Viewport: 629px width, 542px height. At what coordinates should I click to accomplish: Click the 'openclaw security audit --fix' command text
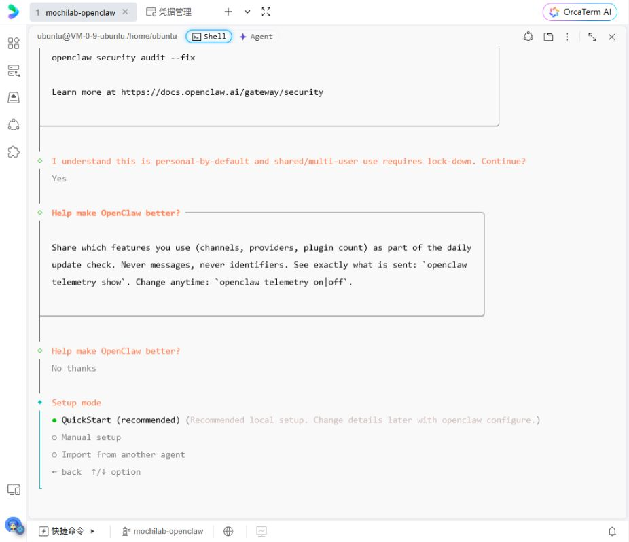click(124, 58)
